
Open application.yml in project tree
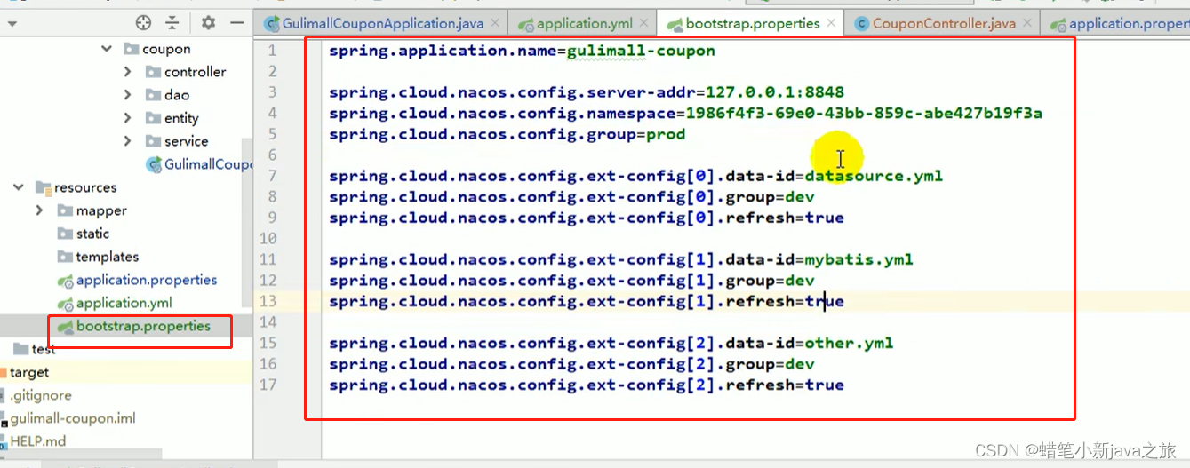click(124, 303)
